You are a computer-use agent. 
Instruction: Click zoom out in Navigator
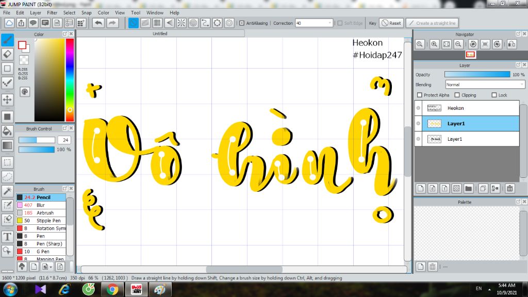(458, 44)
